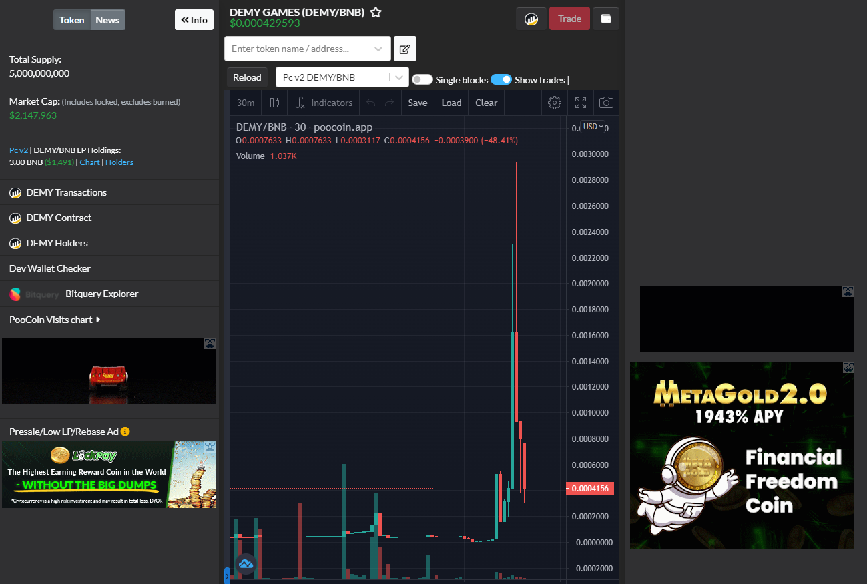Click the TradingView logo on the chart
Screen dimensions: 867x584
(x=246, y=564)
